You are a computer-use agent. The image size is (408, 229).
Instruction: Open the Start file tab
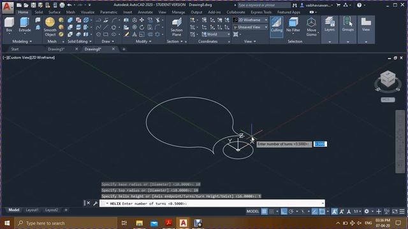coord(15,49)
